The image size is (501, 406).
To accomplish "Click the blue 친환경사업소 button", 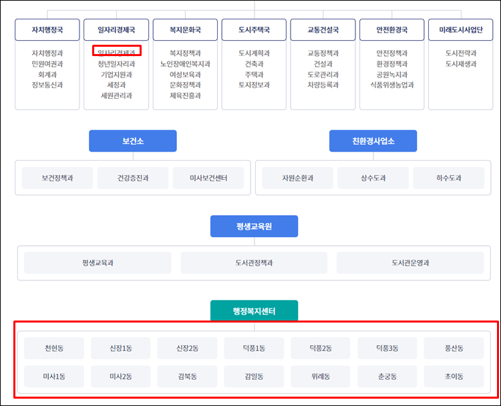I will (373, 141).
